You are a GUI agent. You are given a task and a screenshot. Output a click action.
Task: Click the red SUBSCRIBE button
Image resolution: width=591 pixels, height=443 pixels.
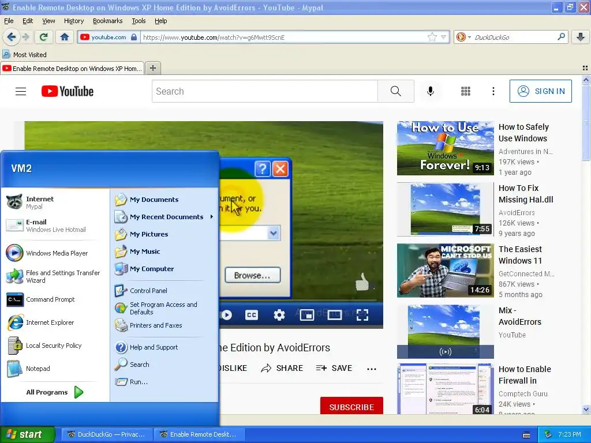point(351,407)
